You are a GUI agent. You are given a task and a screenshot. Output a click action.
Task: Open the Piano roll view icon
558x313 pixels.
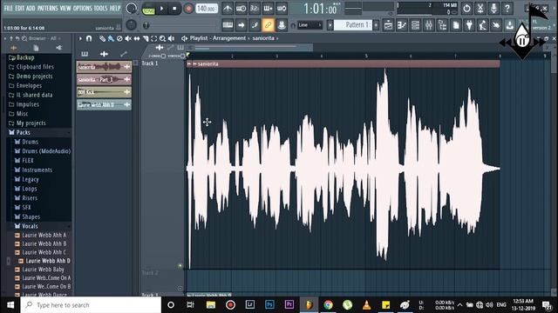pos(402,25)
